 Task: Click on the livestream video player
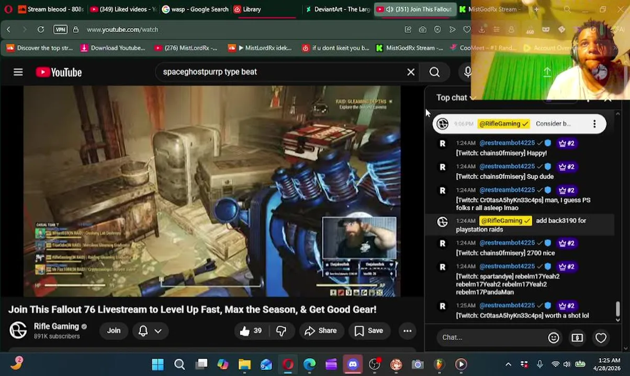pyautogui.click(x=212, y=191)
